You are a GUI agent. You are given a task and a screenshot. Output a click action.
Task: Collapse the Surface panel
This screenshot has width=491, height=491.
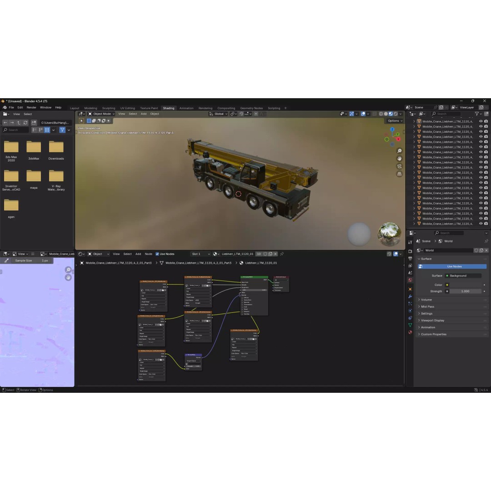(426, 259)
